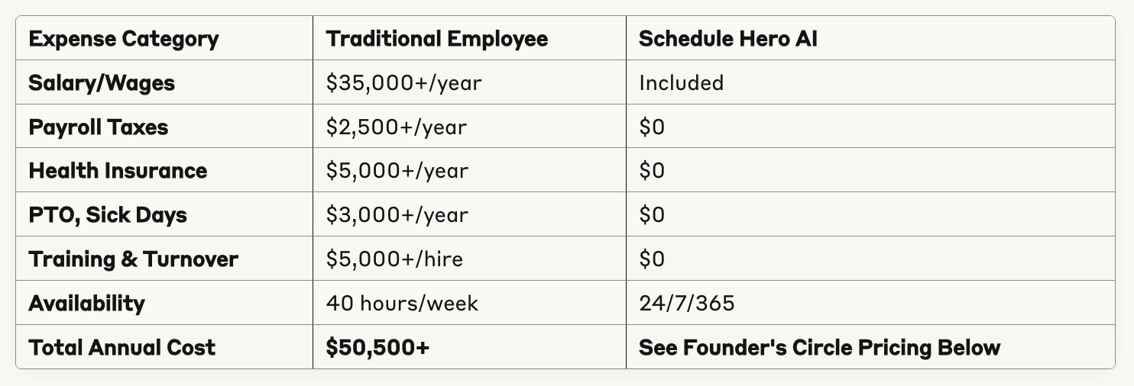The width and height of the screenshot is (1134, 386).
Task: Click the 24/7/365 availability cell
Action: click(686, 303)
